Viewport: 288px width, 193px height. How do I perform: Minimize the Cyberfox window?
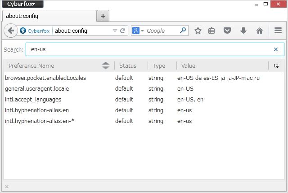point(256,4)
